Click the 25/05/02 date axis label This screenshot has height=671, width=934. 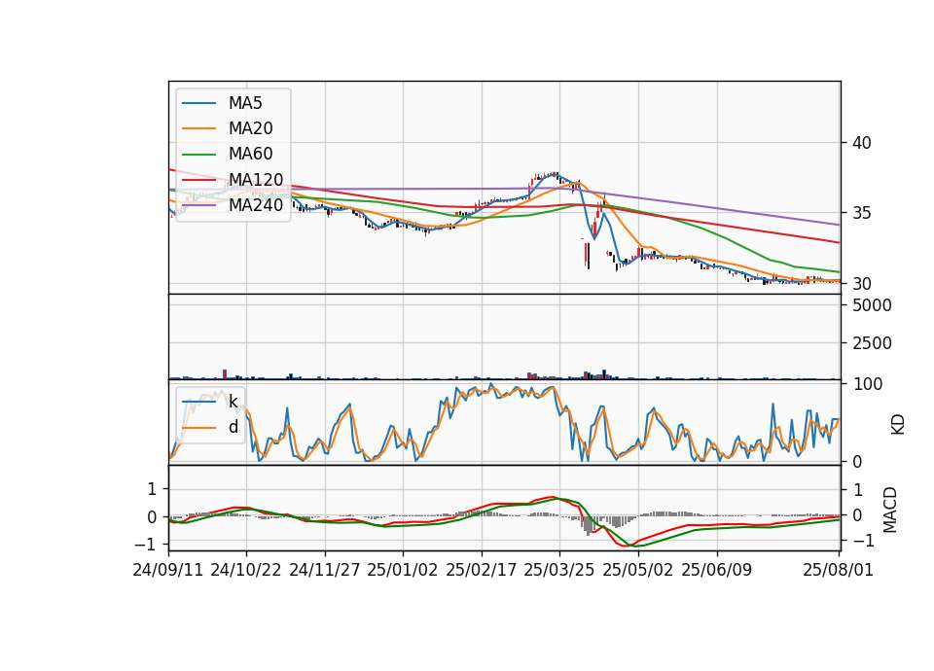click(x=638, y=571)
